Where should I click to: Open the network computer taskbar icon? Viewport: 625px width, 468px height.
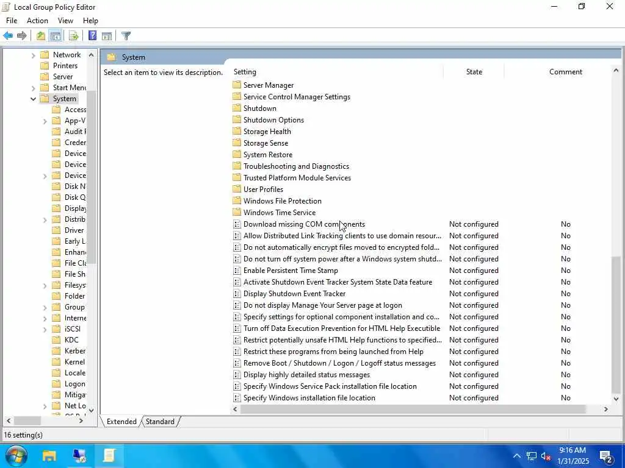click(x=79, y=455)
